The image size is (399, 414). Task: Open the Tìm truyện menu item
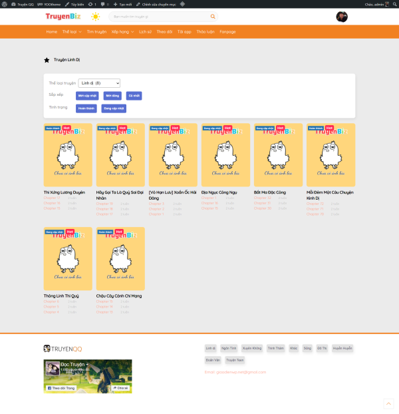coord(96,31)
